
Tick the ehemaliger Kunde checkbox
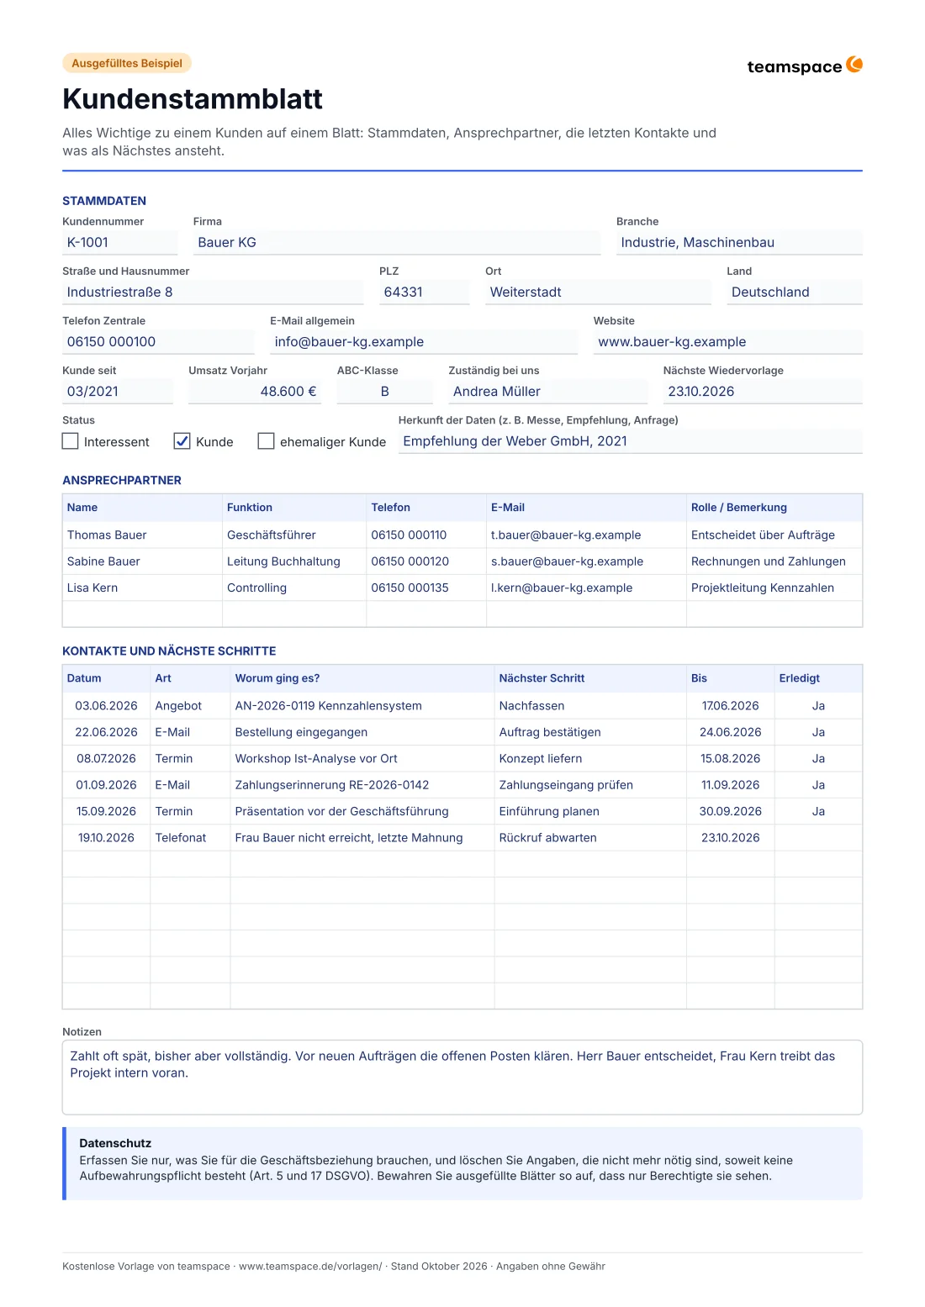[266, 441]
